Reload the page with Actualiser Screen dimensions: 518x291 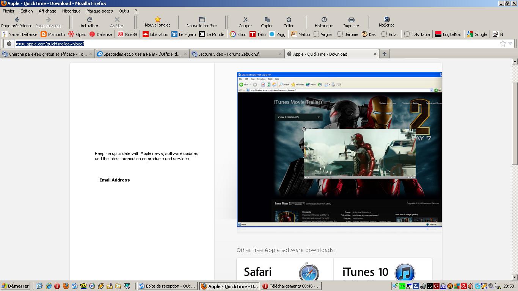pyautogui.click(x=89, y=22)
